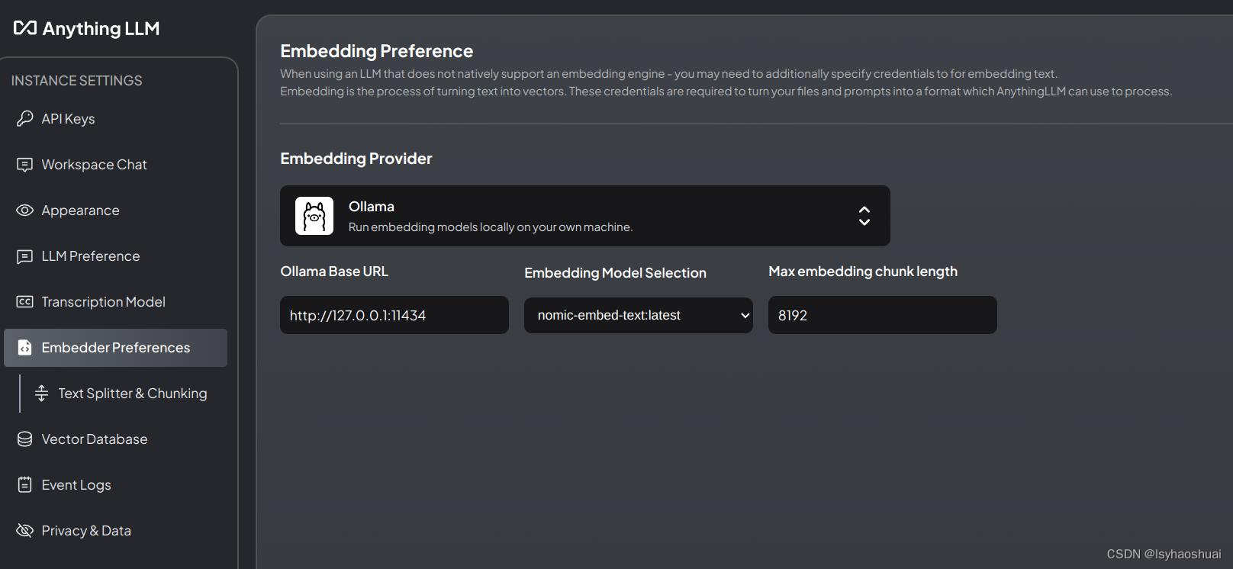Go to Vector Database settings
The image size is (1233, 569).
116,439
